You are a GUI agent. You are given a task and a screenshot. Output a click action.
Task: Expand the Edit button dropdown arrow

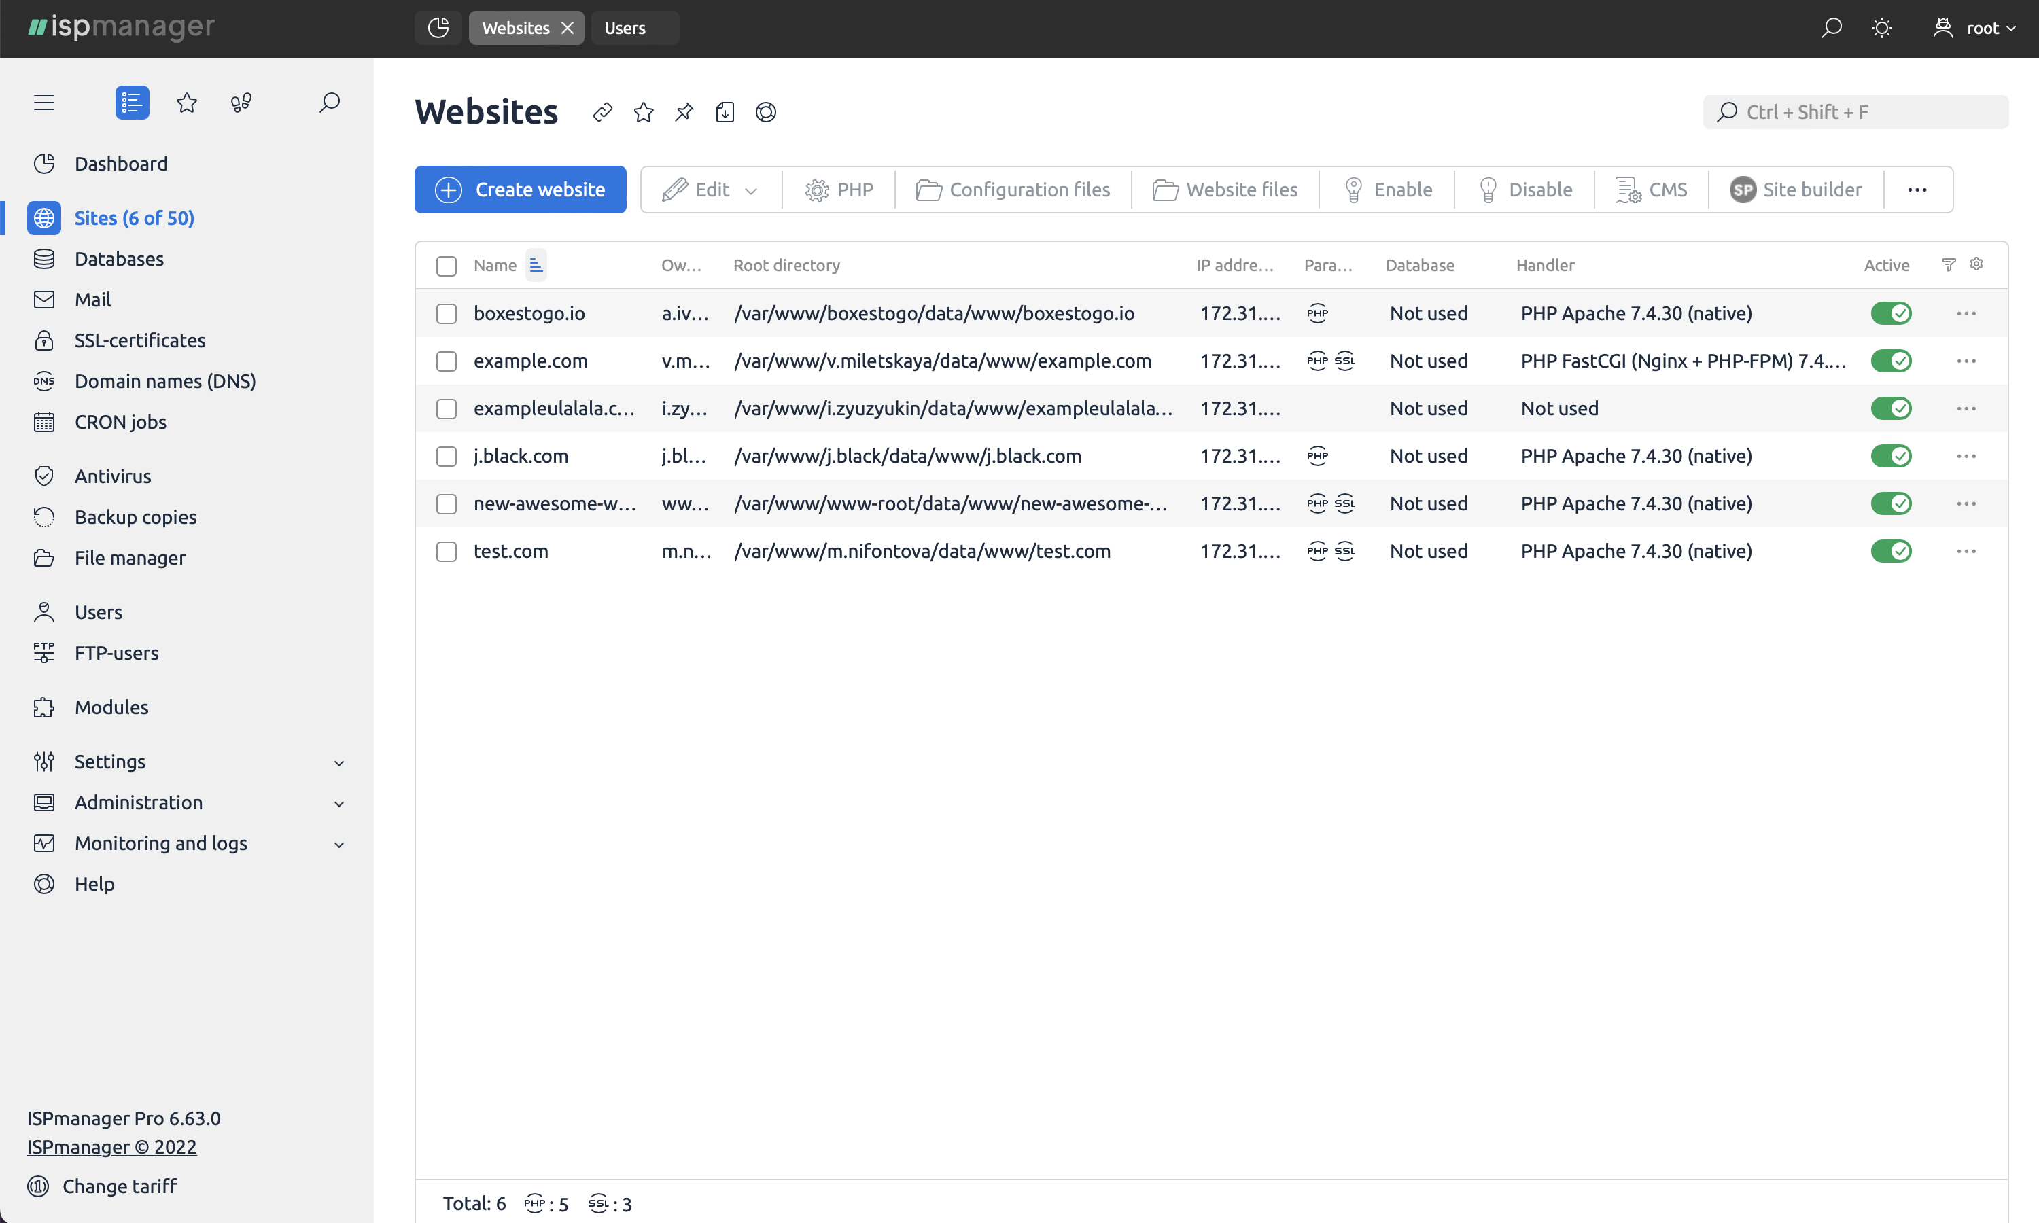coord(751,190)
